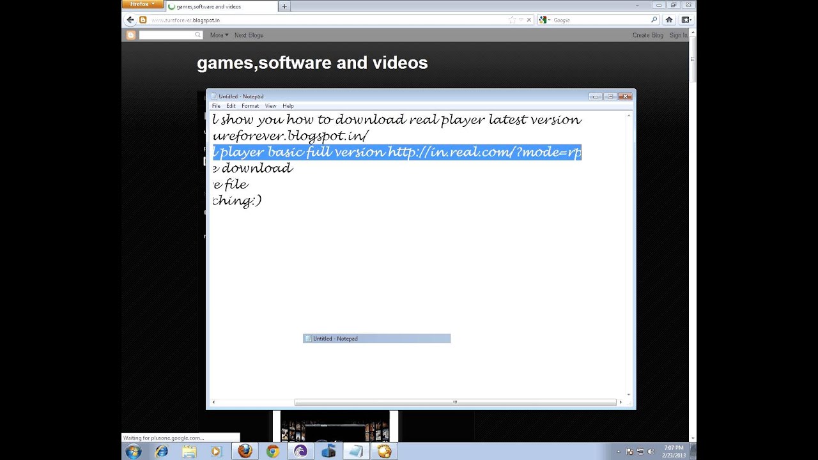
Task: Click the search magnifier icon in Firefox
Action: (x=654, y=20)
